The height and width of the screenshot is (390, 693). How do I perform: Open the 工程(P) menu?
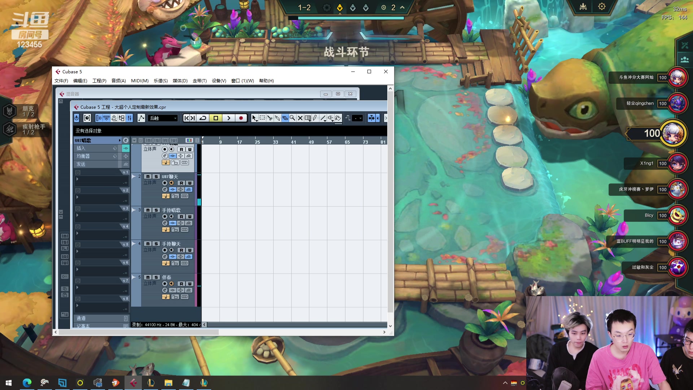(x=99, y=81)
